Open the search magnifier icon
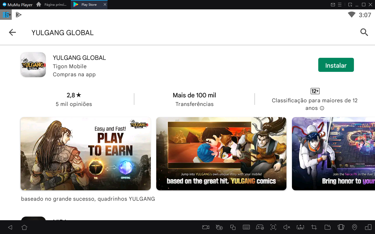 [364, 32]
